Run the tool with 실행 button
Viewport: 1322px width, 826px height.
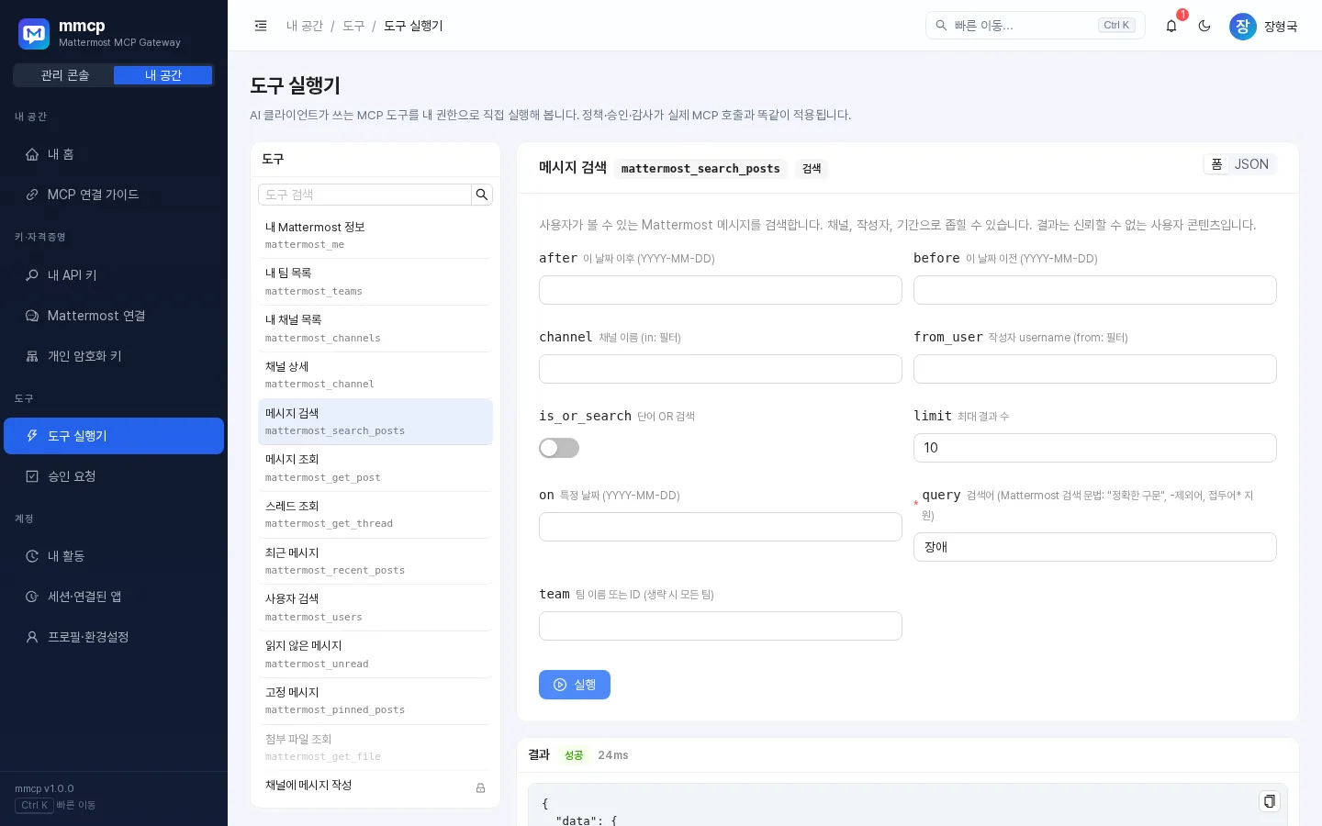point(575,685)
